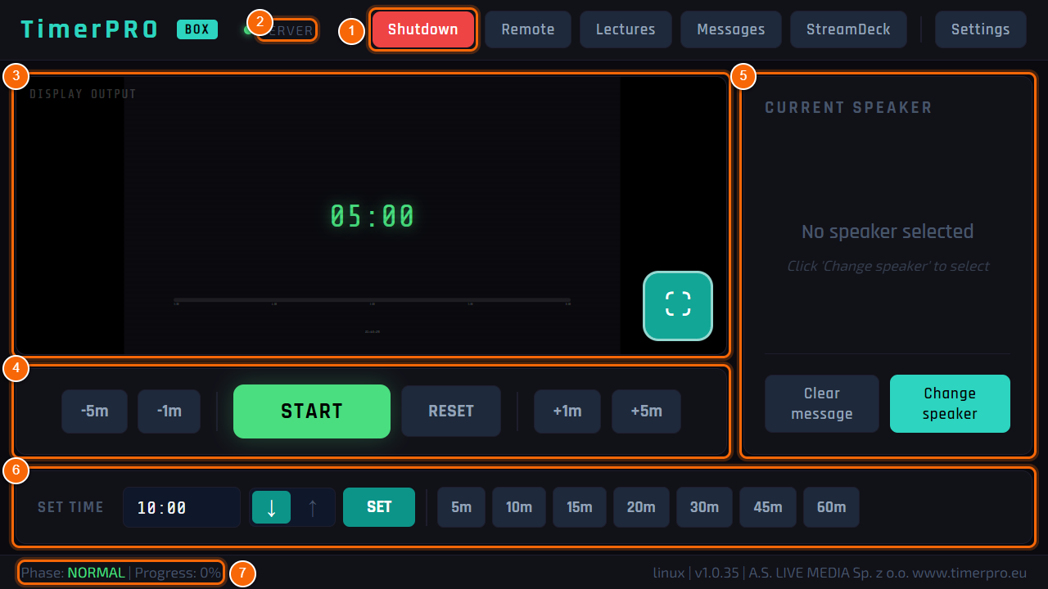
Task: Reset the timer
Action: [451, 411]
